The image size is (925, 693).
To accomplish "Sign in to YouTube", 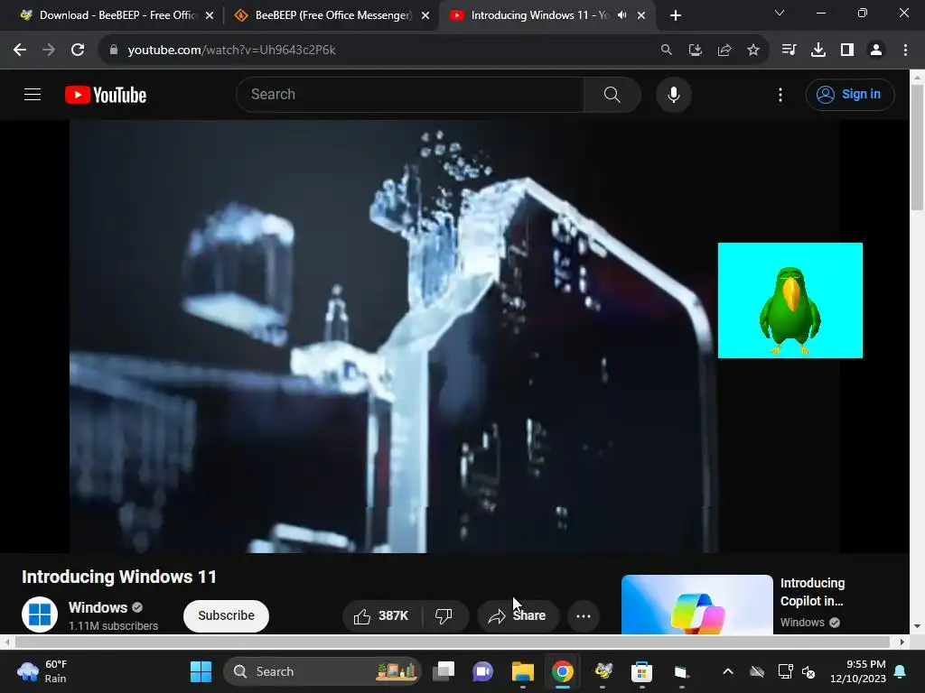I will (850, 94).
